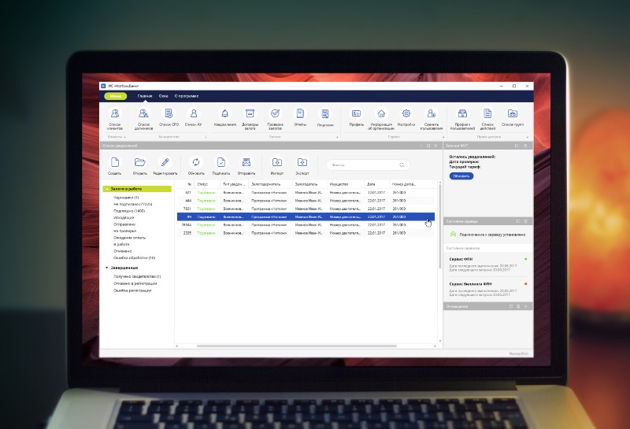630x429 pixels.
Task: Select Черновики (1) in the sidebar tree
Action: tap(126, 198)
